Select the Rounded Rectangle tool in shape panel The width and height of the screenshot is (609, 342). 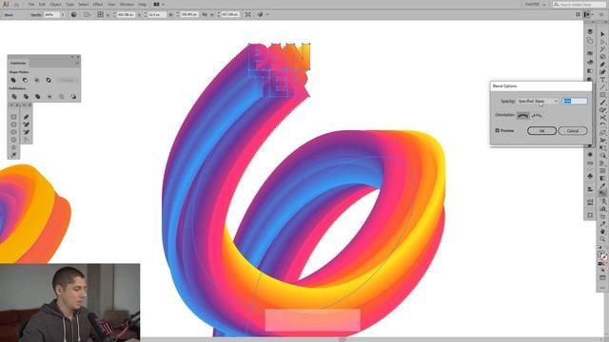13,124
